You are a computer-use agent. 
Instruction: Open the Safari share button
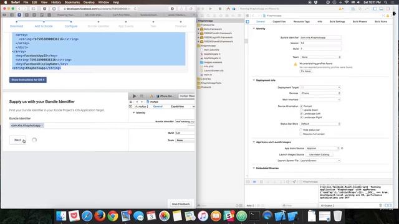(181, 9)
